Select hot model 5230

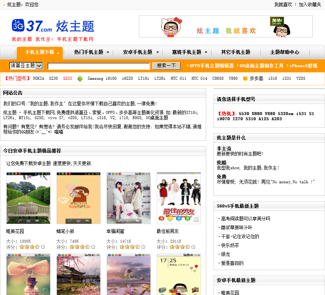(x=53, y=78)
